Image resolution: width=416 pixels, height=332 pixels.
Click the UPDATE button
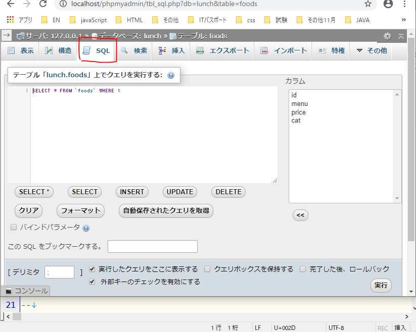point(180,192)
